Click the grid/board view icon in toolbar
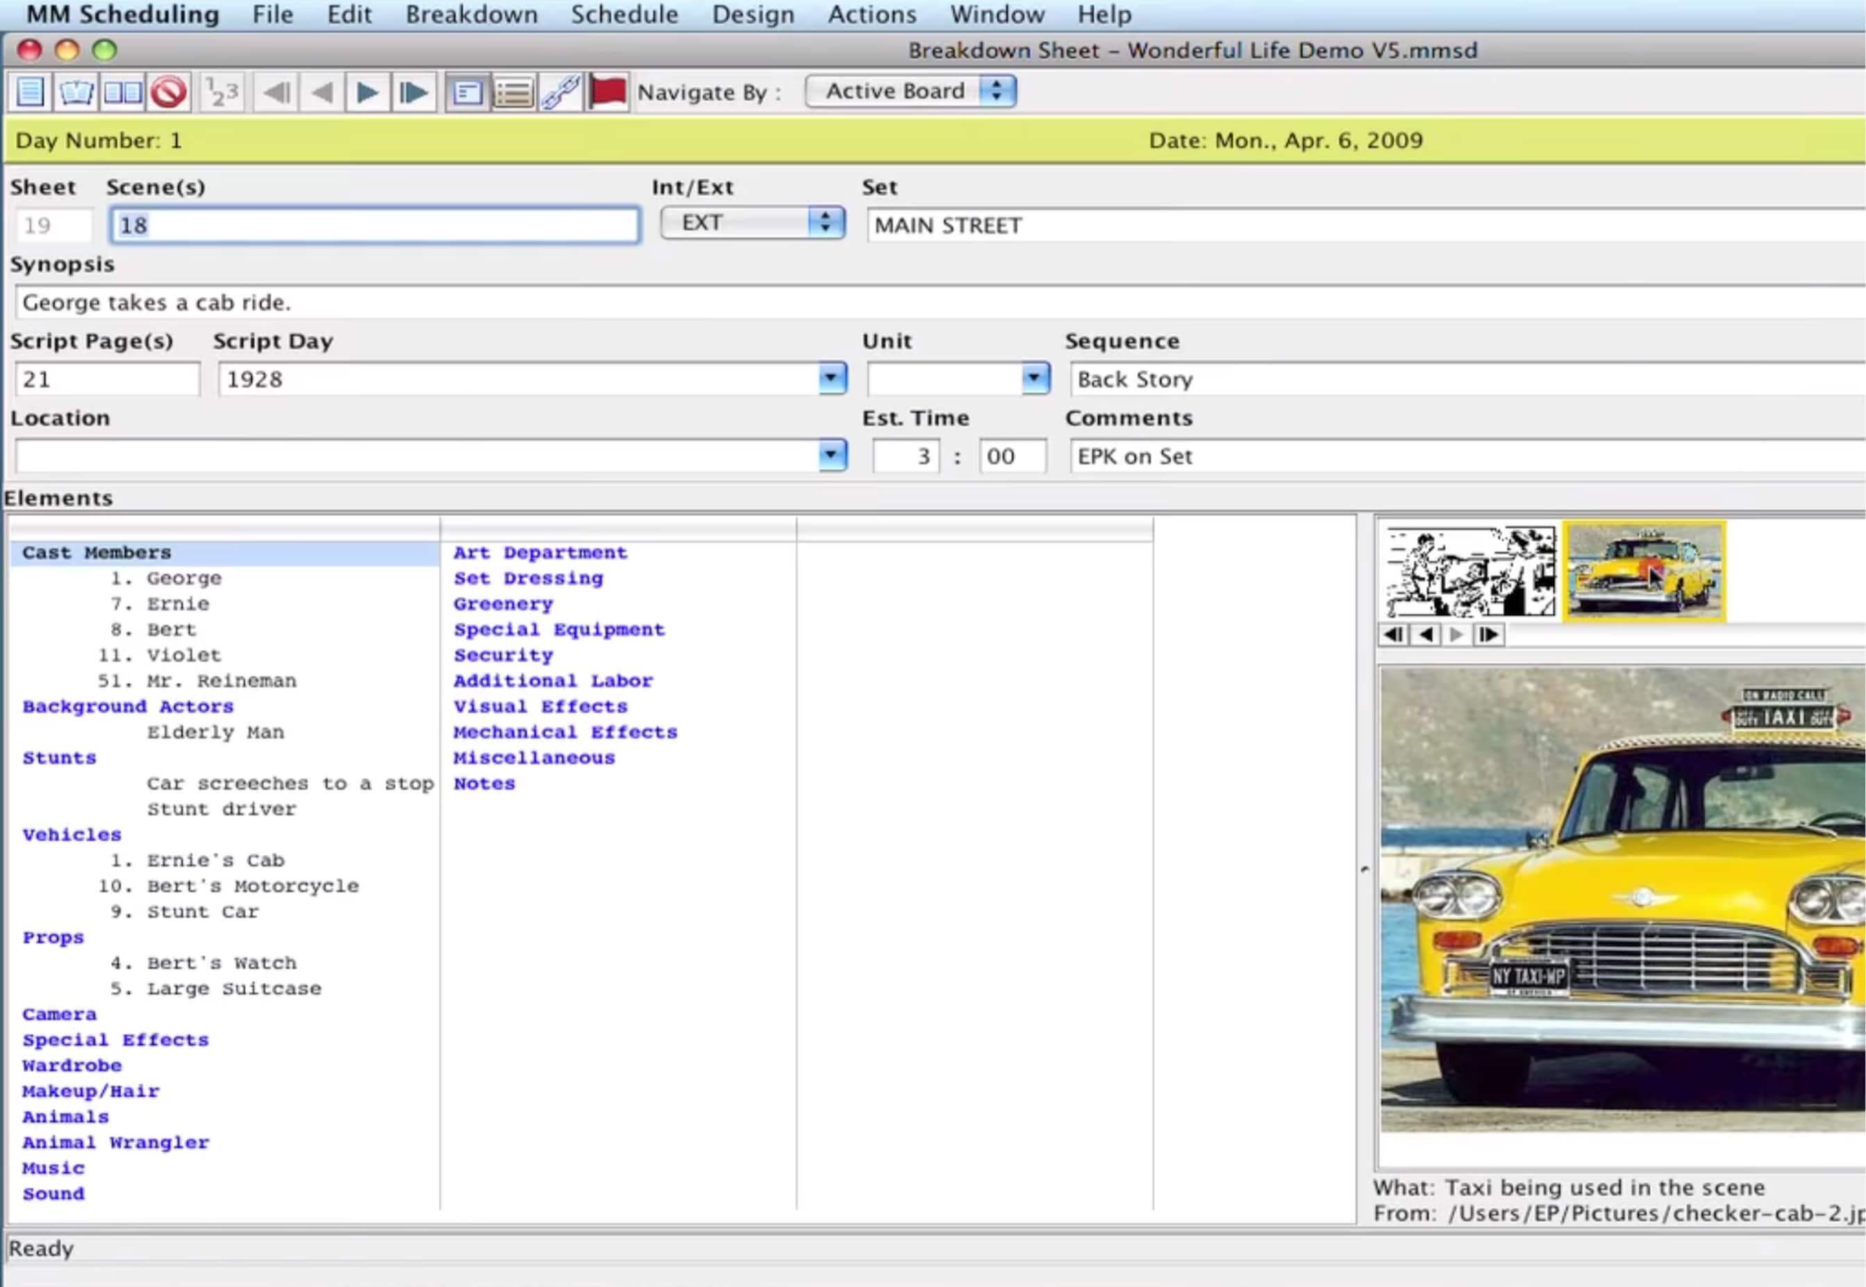1866x1287 pixels. (122, 91)
